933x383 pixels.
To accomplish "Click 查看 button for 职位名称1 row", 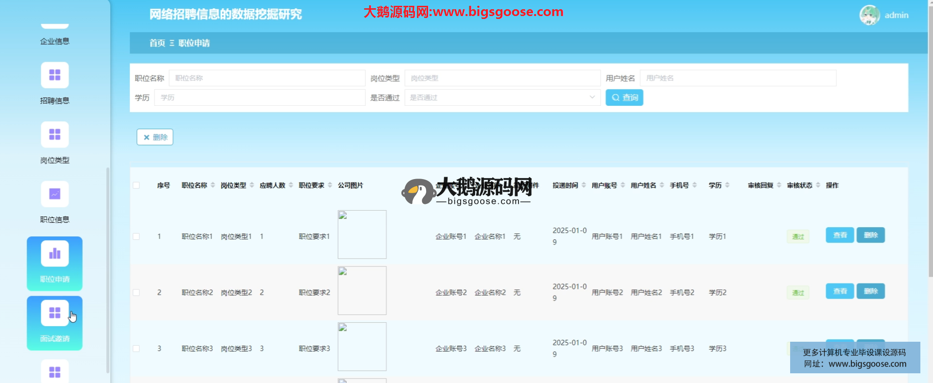I will 839,235.
